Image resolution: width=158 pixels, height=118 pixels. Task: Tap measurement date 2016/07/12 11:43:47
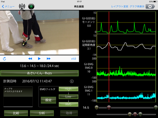coord(37,81)
